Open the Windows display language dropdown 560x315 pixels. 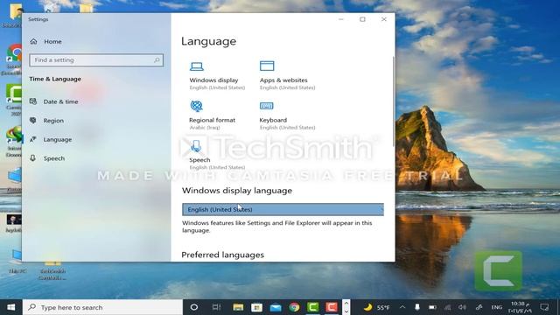[283, 210]
